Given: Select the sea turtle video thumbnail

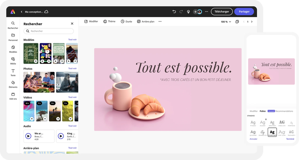Looking at the screenshot, I should (42, 111).
